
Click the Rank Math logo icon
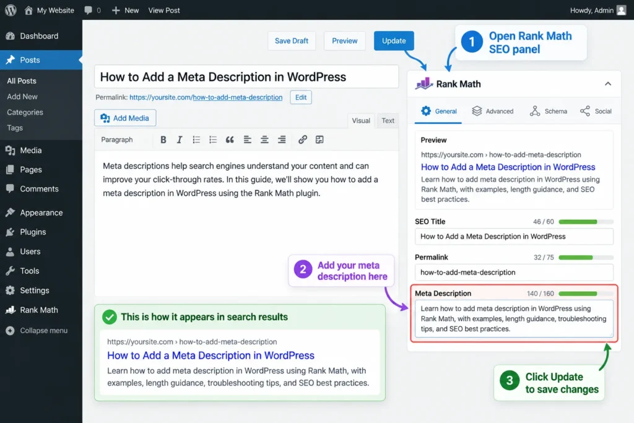pos(423,84)
